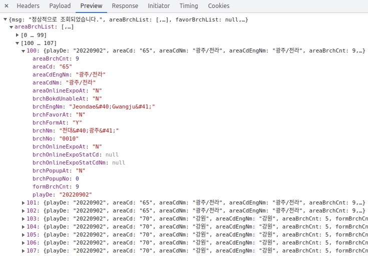
Task: Open the Payload tab
Action: [x=60, y=6]
